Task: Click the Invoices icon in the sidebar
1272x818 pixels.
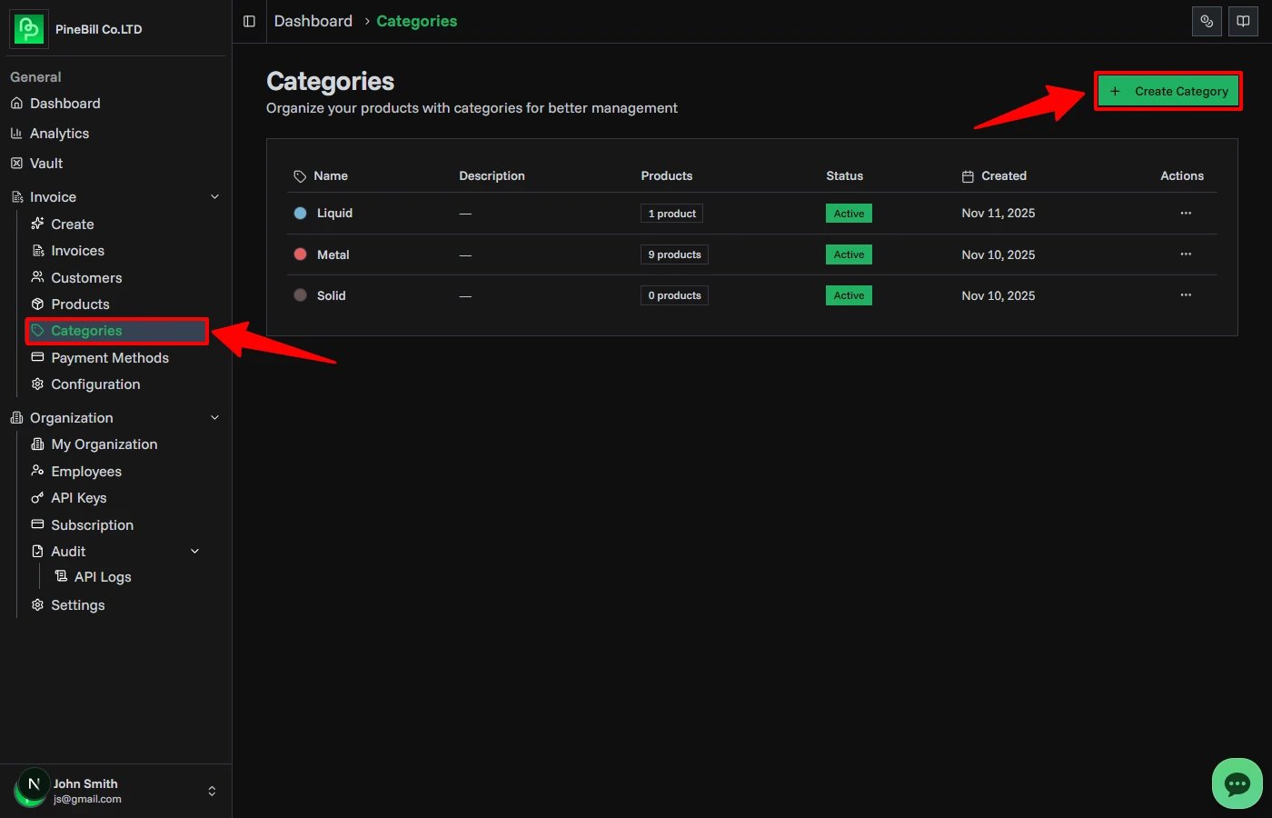Action: pyautogui.click(x=39, y=250)
